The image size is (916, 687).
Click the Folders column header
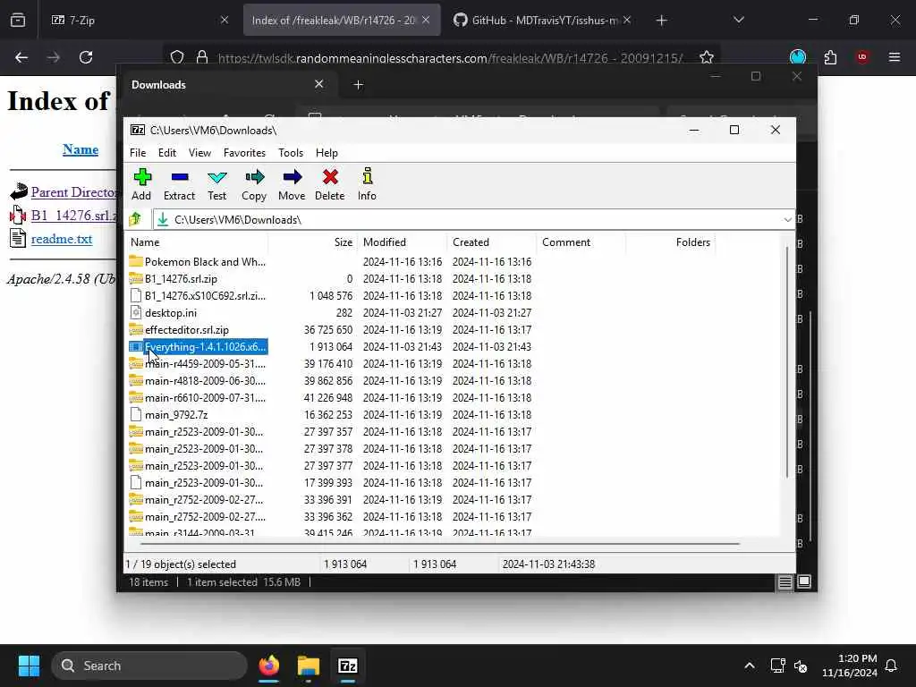pos(670,242)
